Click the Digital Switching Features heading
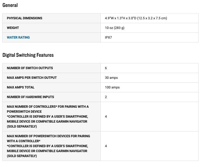 [28, 55]
